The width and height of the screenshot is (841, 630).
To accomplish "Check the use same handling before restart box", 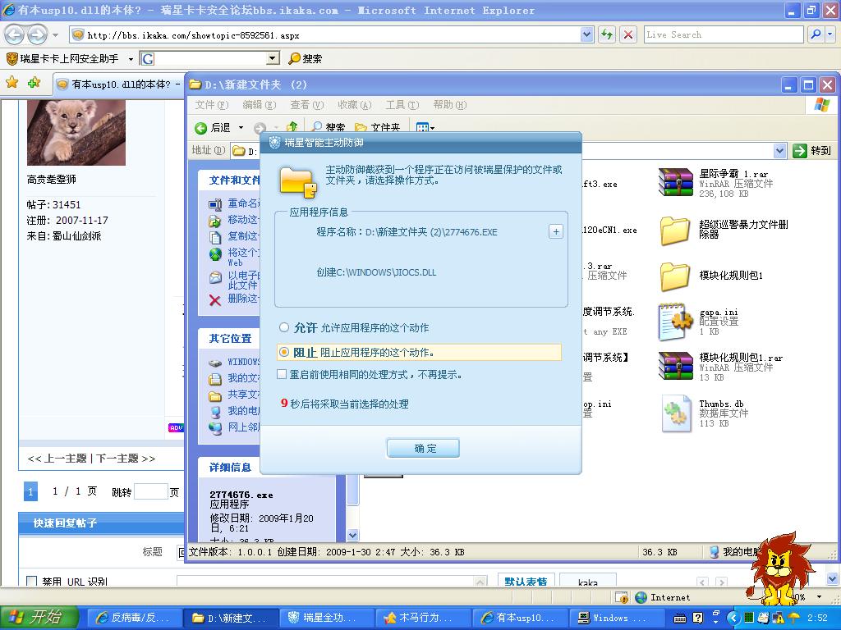I will point(282,374).
